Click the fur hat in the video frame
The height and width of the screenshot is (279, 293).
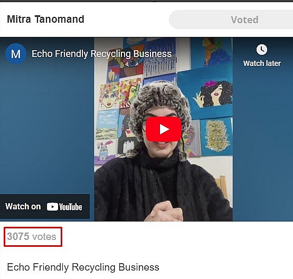160,103
